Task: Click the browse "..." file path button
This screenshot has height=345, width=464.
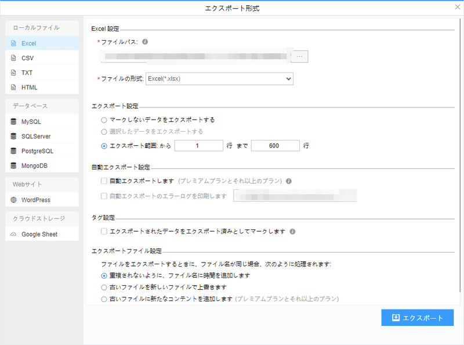Action: pos(299,56)
